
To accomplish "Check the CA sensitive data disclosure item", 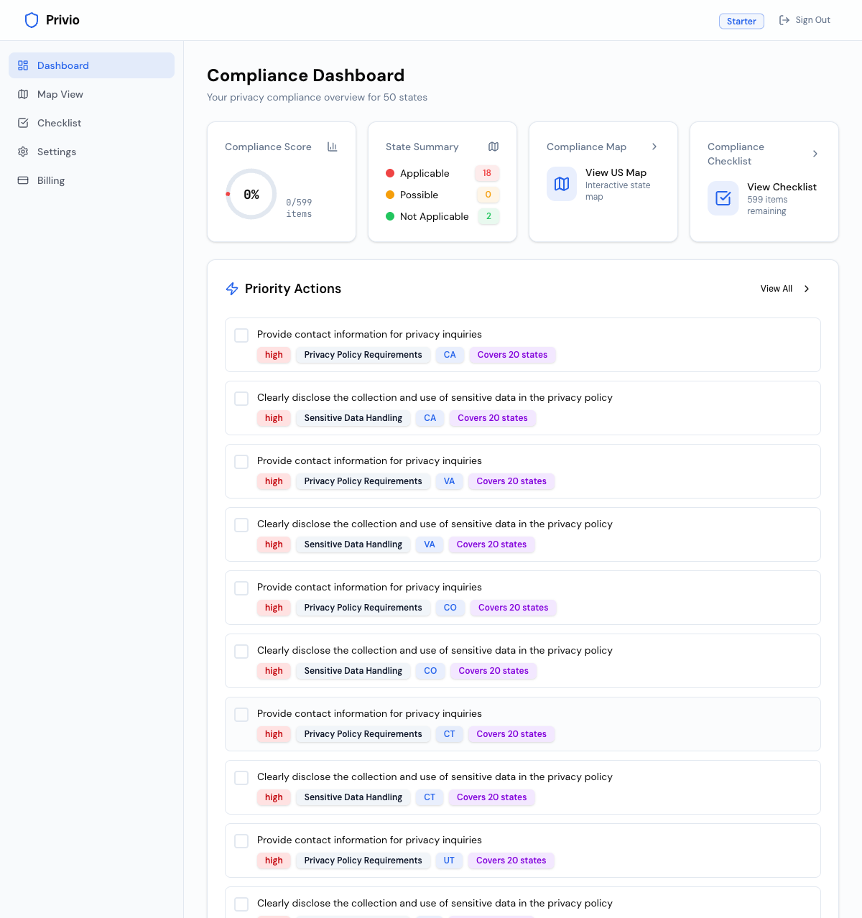I will pyautogui.click(x=241, y=399).
